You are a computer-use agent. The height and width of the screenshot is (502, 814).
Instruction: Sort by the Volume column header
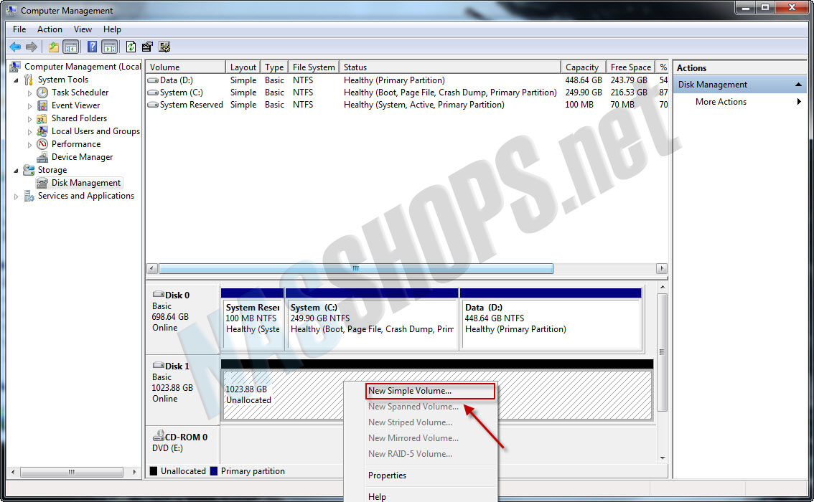[185, 67]
